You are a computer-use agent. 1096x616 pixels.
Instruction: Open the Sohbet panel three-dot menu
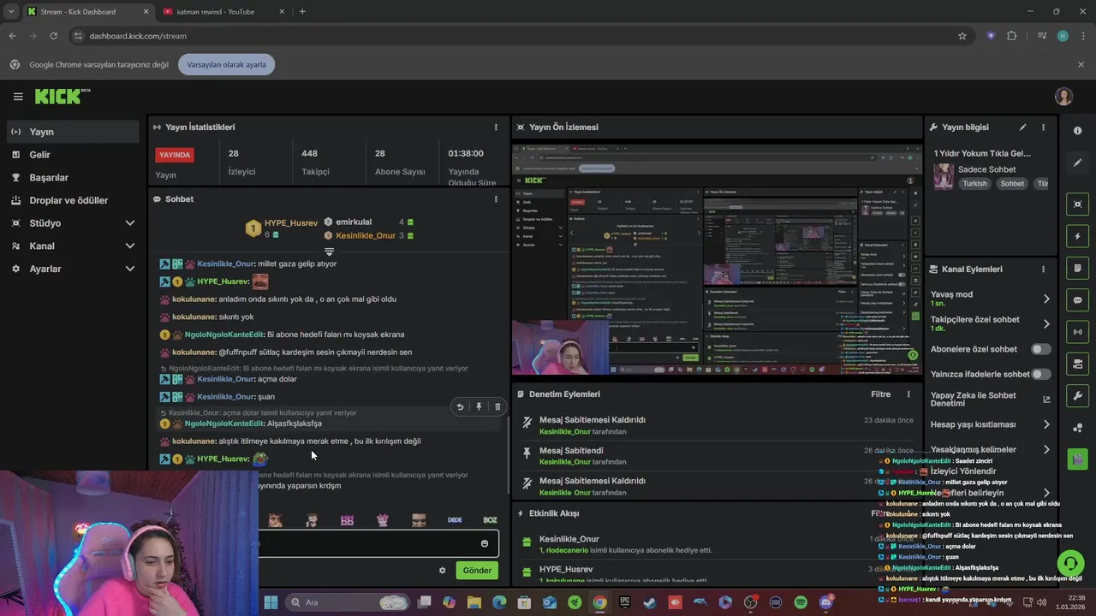pyautogui.click(x=496, y=199)
